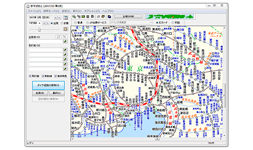The image size is (253, 150).
Task: Click the app icon in the title bar
Action: (28, 6)
